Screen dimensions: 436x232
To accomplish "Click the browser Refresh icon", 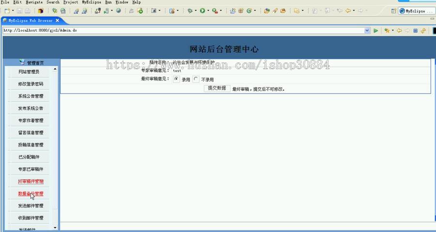I will point(423,31).
